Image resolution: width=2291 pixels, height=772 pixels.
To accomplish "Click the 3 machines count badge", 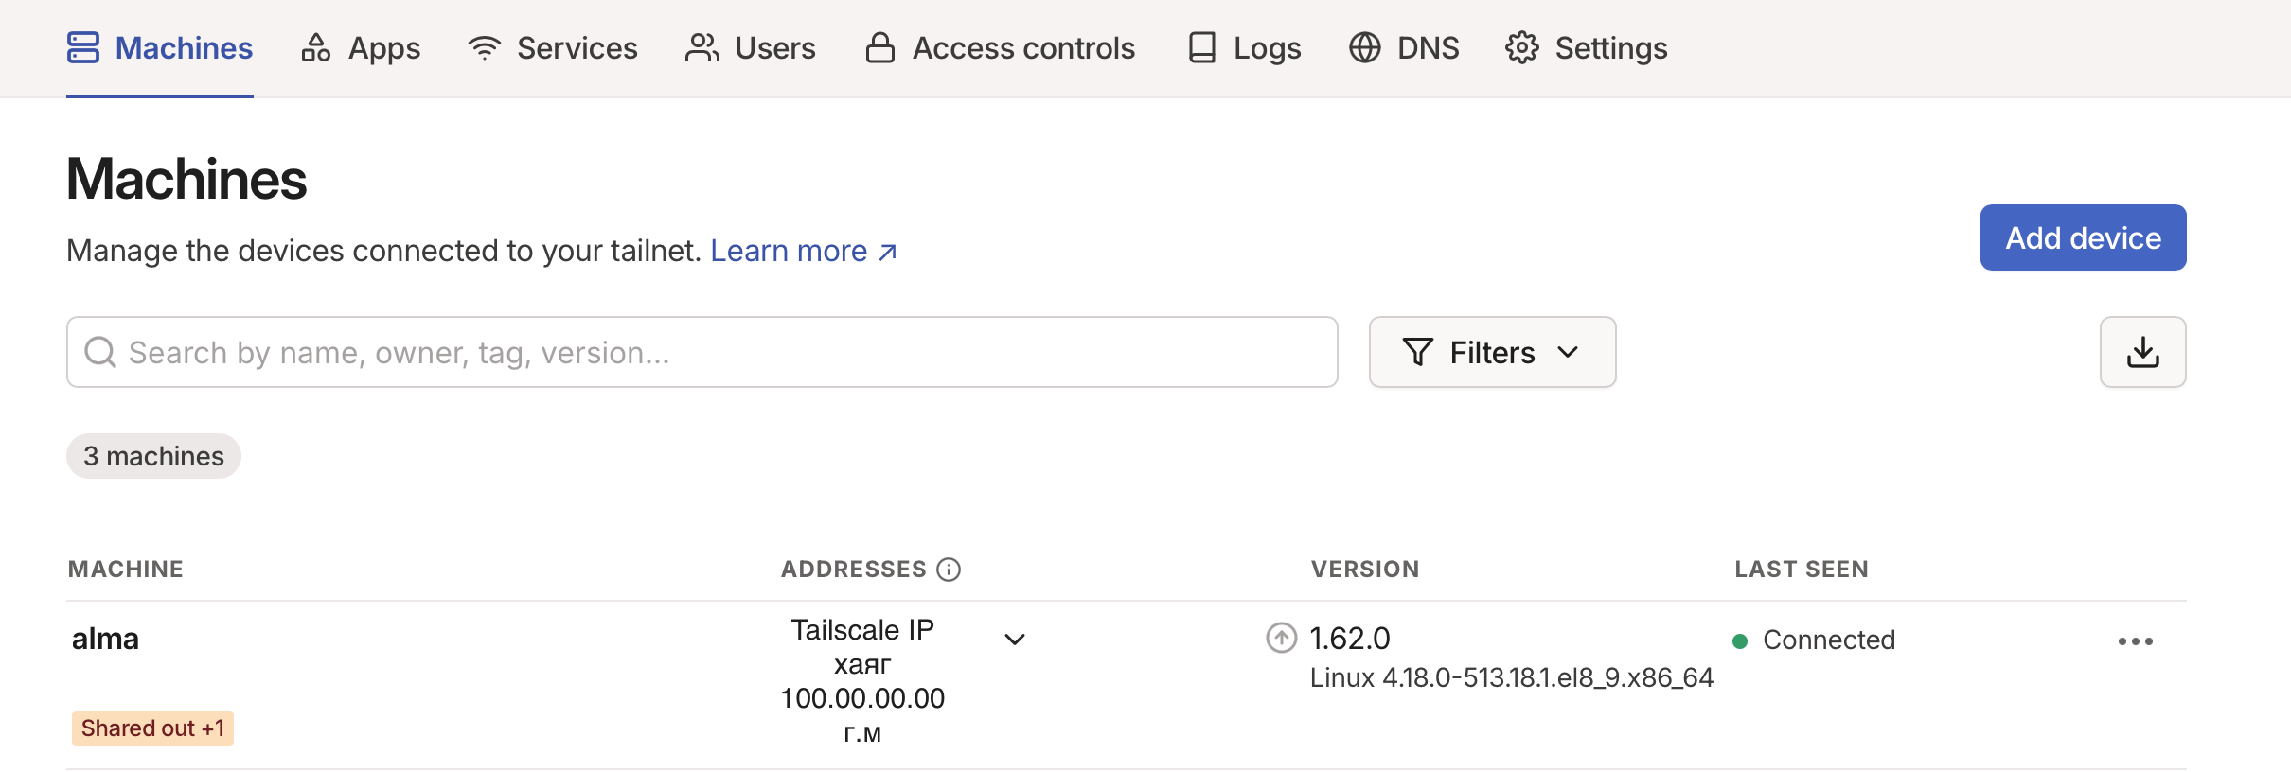I will tap(153, 456).
